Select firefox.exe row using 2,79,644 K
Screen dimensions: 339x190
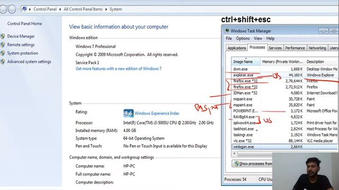click(x=285, y=81)
